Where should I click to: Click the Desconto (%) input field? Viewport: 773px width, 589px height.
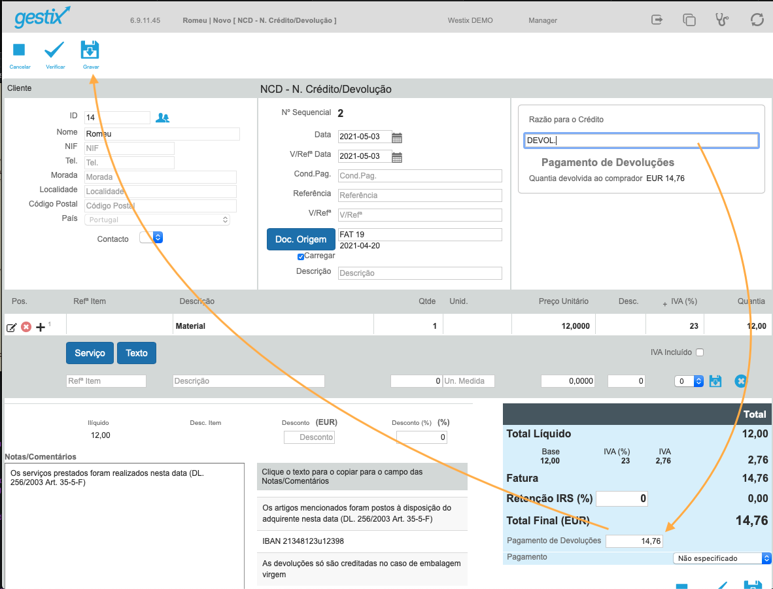click(422, 437)
